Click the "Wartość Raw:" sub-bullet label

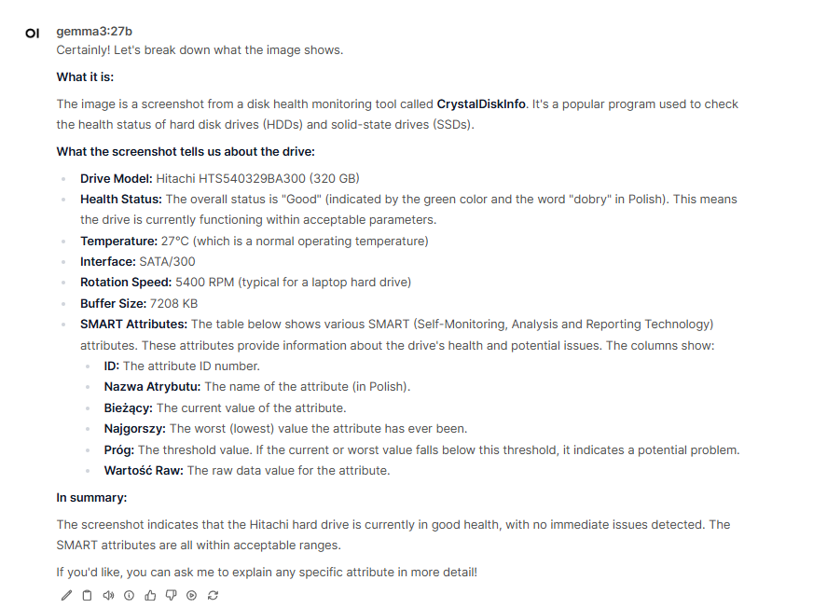pos(144,470)
